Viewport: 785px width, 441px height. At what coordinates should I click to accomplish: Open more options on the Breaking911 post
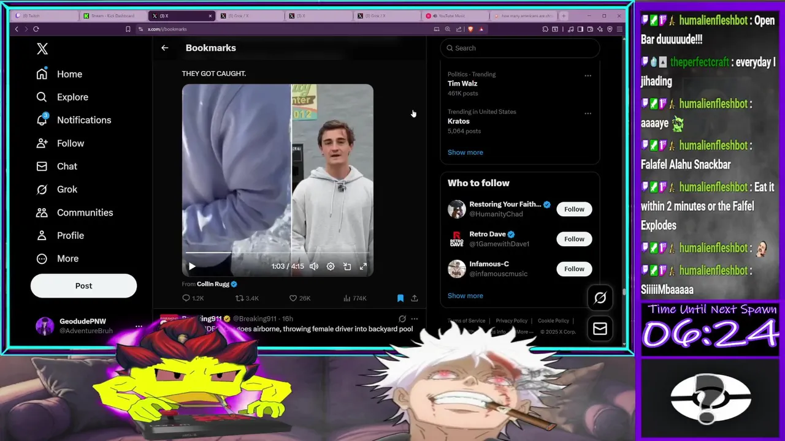pyautogui.click(x=415, y=318)
